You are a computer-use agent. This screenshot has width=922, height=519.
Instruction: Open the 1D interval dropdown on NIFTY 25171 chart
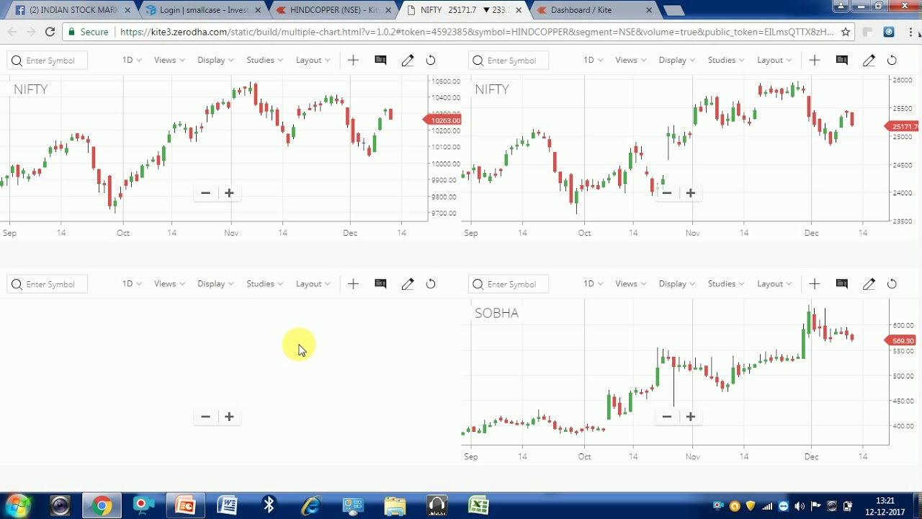(593, 61)
